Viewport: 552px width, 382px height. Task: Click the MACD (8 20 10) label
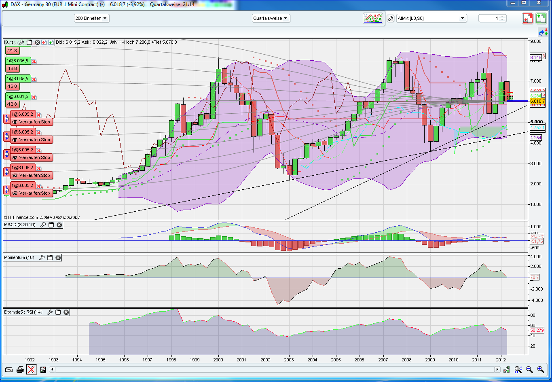tap(20, 225)
